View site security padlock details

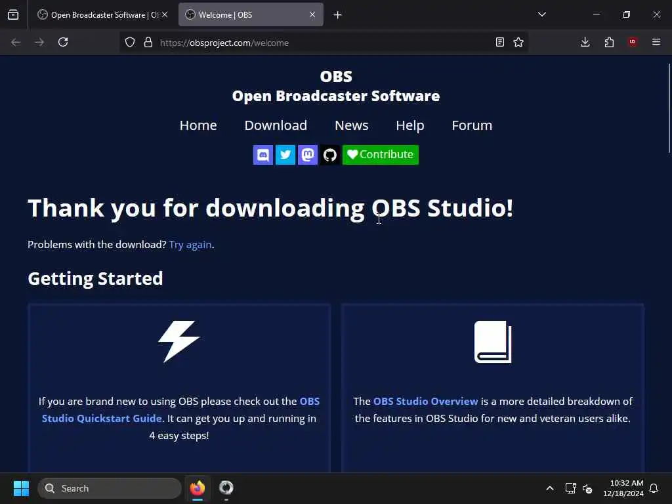tap(148, 42)
